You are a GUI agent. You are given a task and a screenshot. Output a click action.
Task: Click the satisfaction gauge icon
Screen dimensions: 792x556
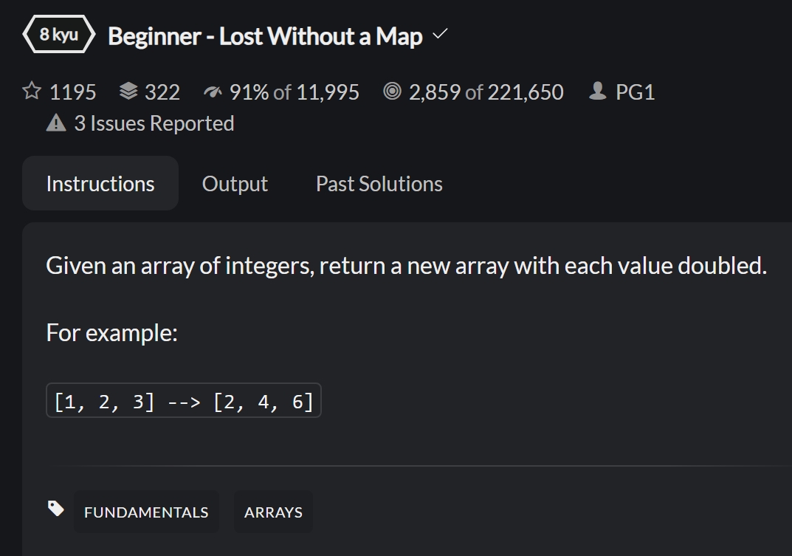pos(213,92)
